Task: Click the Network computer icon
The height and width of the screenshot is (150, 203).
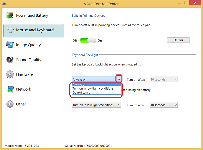Action: [x=10, y=89]
